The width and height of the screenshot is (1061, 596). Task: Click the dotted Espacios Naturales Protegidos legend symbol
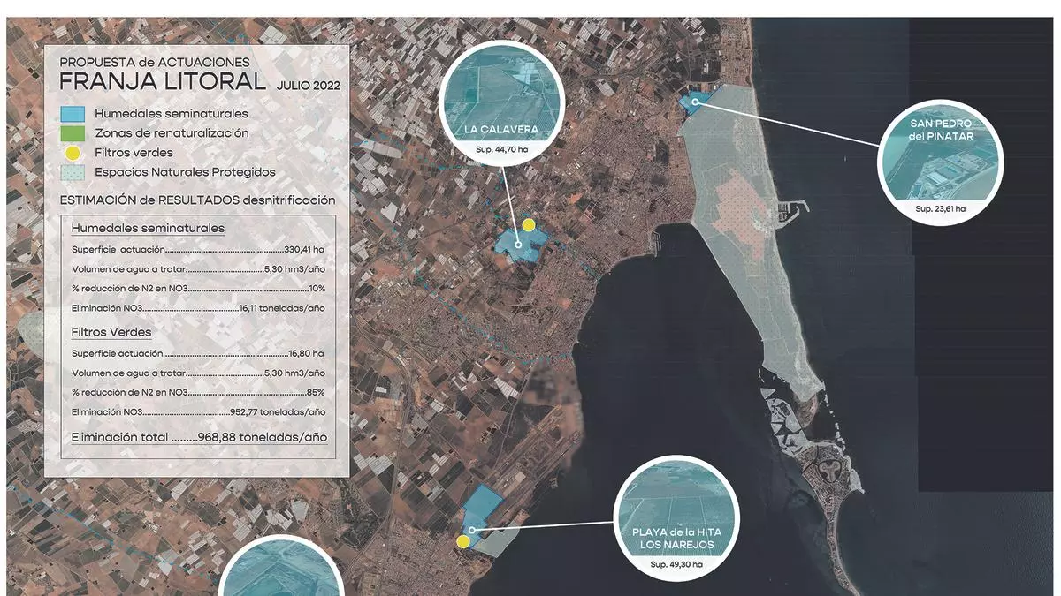pos(73,172)
